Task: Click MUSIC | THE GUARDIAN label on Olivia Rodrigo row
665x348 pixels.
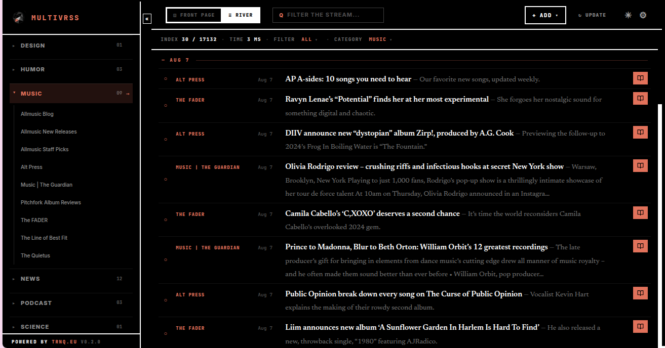Action: click(208, 167)
